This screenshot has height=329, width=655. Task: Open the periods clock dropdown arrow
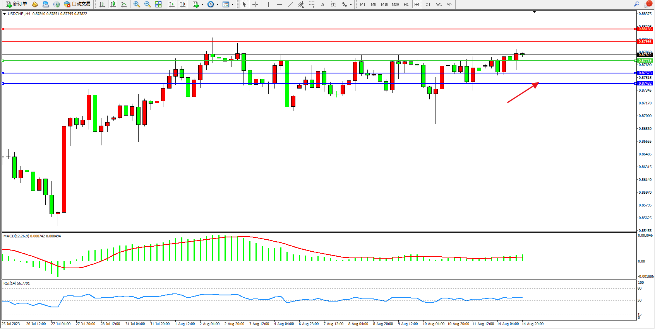[217, 5]
